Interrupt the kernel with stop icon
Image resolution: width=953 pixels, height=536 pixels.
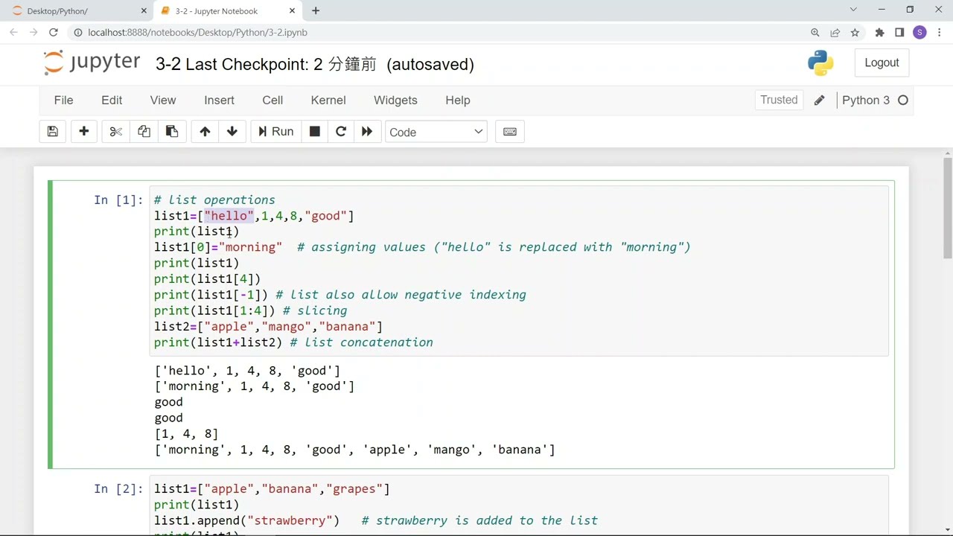315,132
